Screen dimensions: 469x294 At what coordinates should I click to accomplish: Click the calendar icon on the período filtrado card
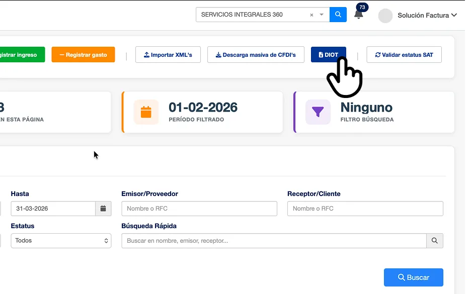[146, 112]
